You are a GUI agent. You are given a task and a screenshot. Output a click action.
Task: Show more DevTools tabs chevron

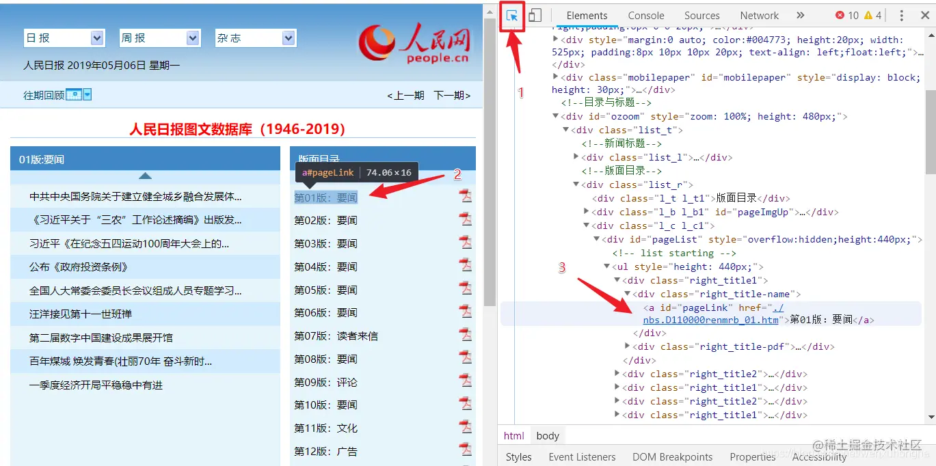(801, 16)
